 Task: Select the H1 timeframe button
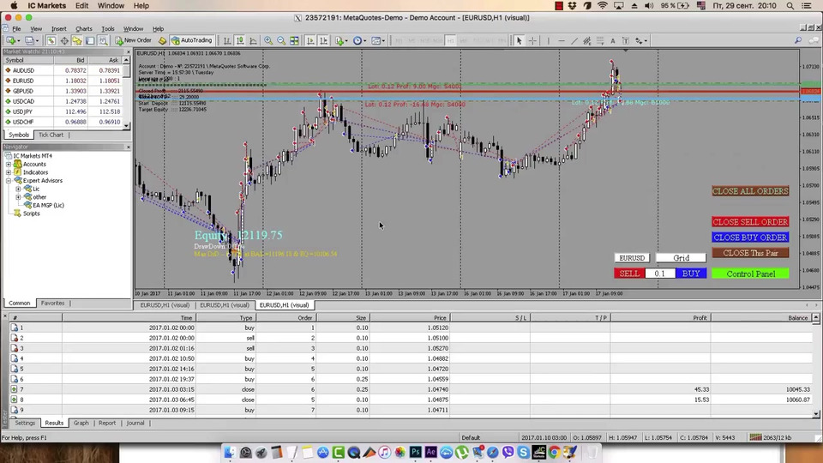(x=450, y=40)
